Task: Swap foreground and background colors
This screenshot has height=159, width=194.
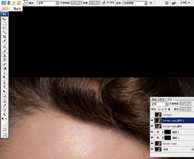Action: point(6,119)
